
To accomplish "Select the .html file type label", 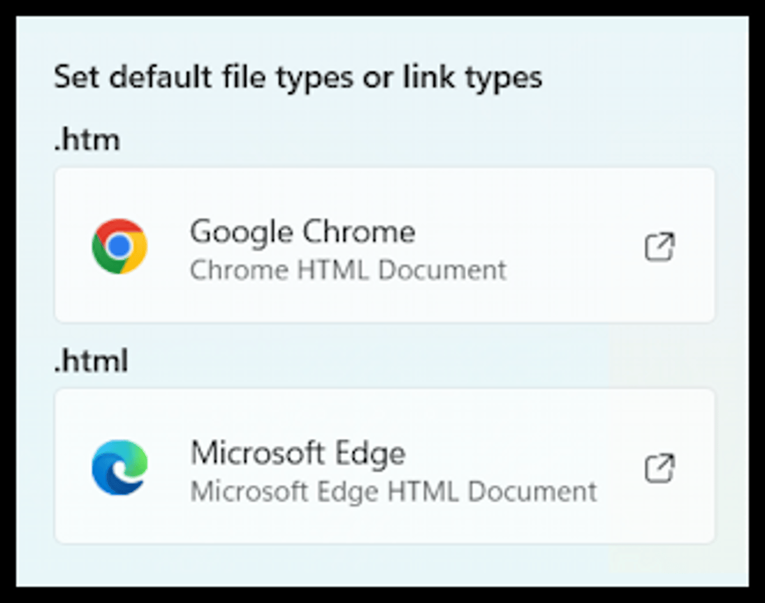I will point(91,361).
